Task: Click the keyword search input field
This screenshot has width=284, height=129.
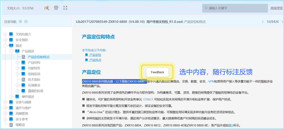Action: point(234,8)
